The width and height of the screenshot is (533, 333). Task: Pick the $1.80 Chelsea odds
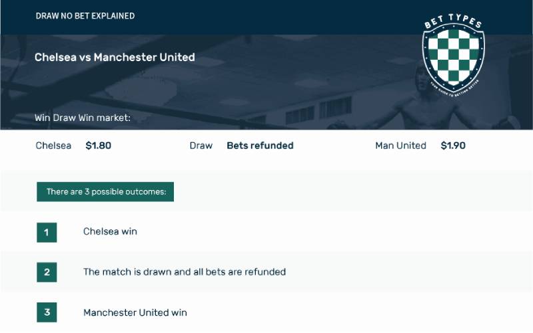[99, 146]
